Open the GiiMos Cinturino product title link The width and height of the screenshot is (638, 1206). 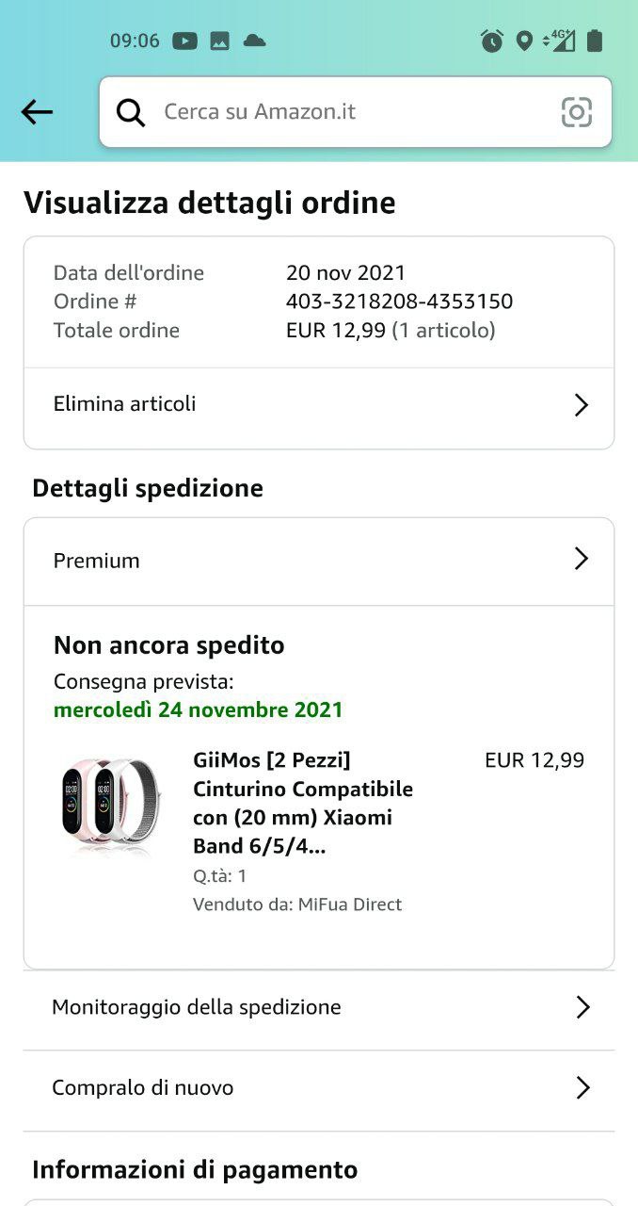click(303, 803)
